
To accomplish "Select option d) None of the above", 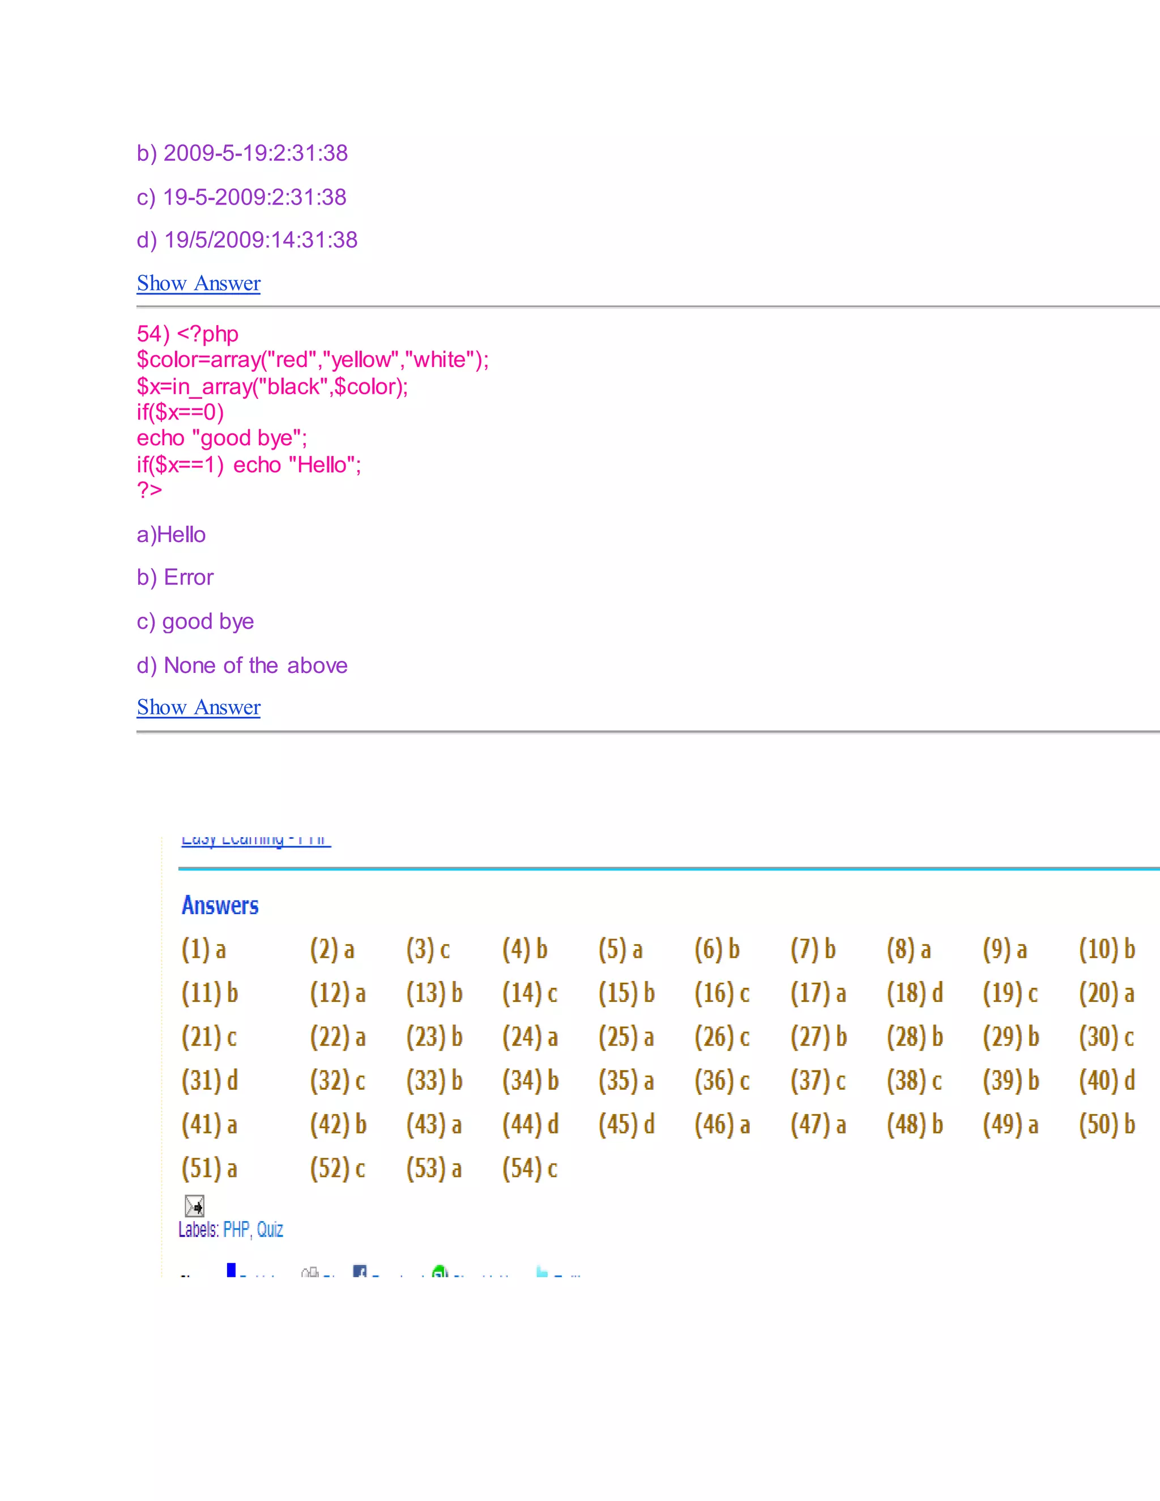I will click(242, 666).
